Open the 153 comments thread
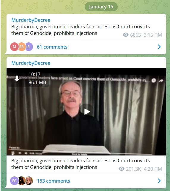170x191 pixels. click(53, 181)
